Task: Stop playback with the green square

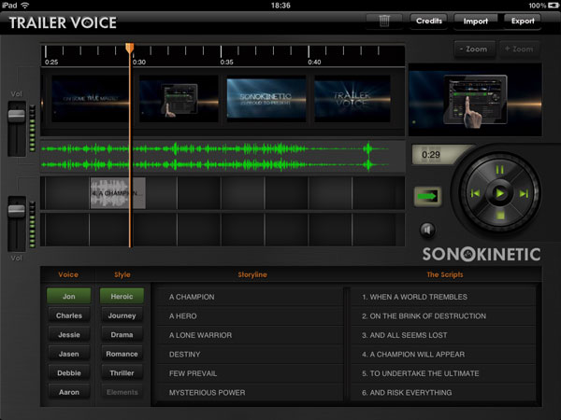Action: pos(500,216)
